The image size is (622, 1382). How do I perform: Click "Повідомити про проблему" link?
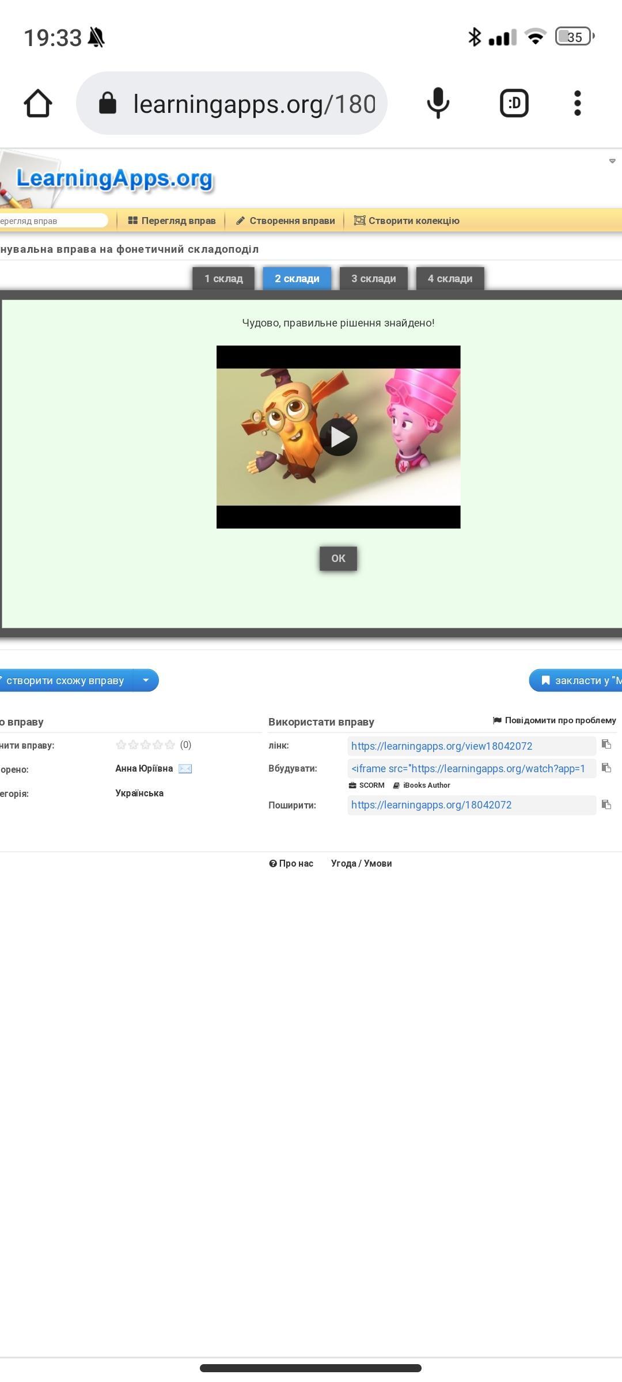[555, 720]
